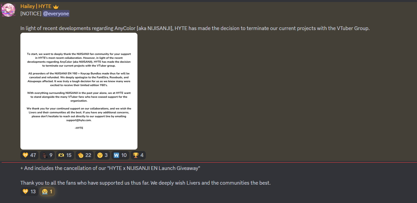Click the @everyone mention
This screenshot has height=203, width=417.
tap(56, 14)
